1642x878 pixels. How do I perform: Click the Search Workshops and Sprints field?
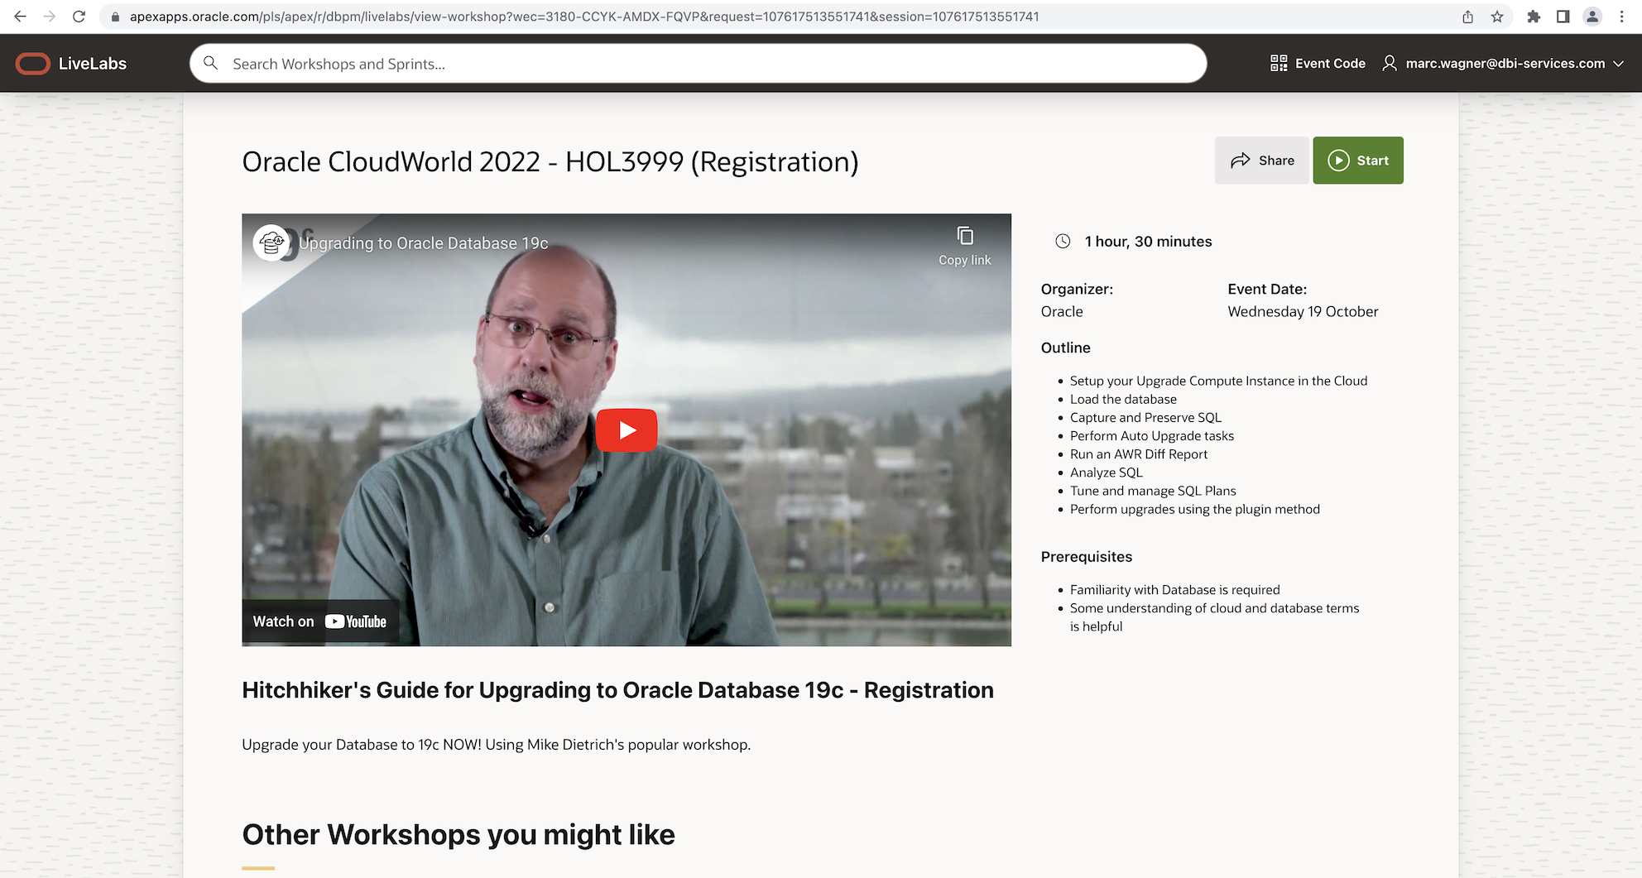coord(698,64)
